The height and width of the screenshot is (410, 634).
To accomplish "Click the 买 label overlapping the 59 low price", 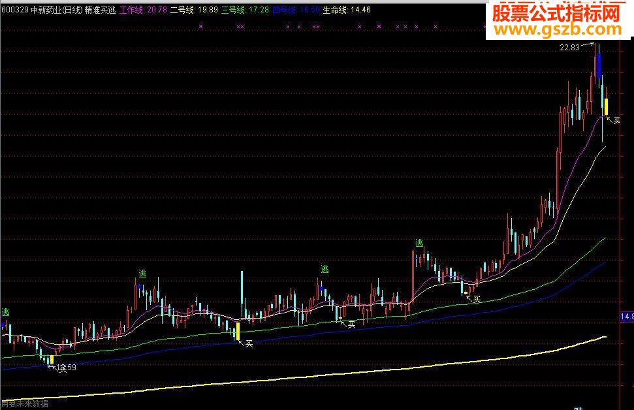I will (63, 368).
